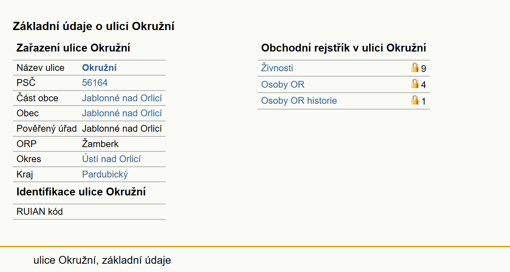
Task: Open the Pardubický region link
Action: [x=105, y=174]
